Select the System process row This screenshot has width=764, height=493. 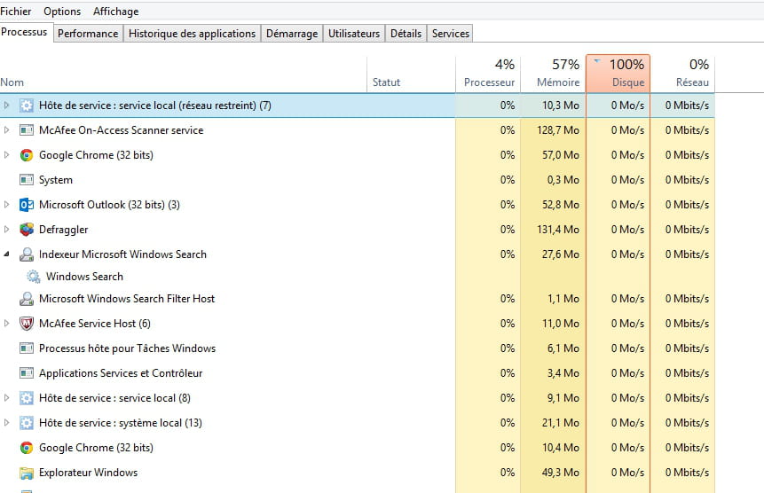357,180
